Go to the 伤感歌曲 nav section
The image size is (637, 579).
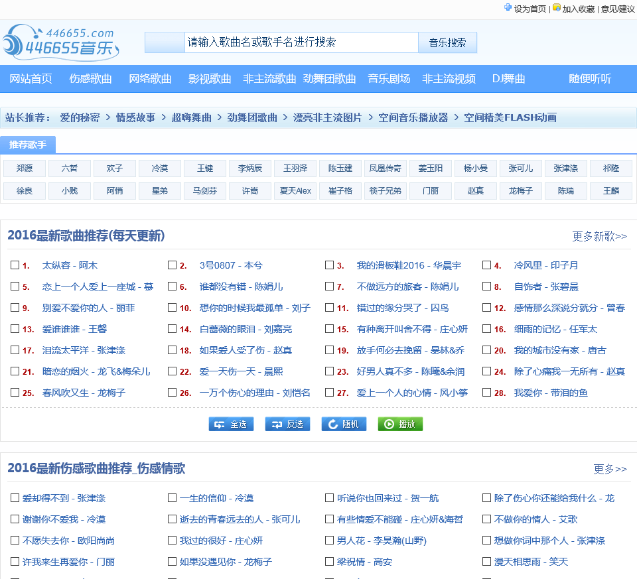[91, 79]
